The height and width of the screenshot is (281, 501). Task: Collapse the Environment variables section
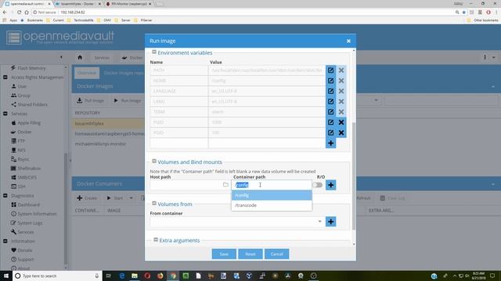click(154, 52)
